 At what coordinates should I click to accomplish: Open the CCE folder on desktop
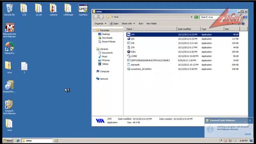[24, 10]
